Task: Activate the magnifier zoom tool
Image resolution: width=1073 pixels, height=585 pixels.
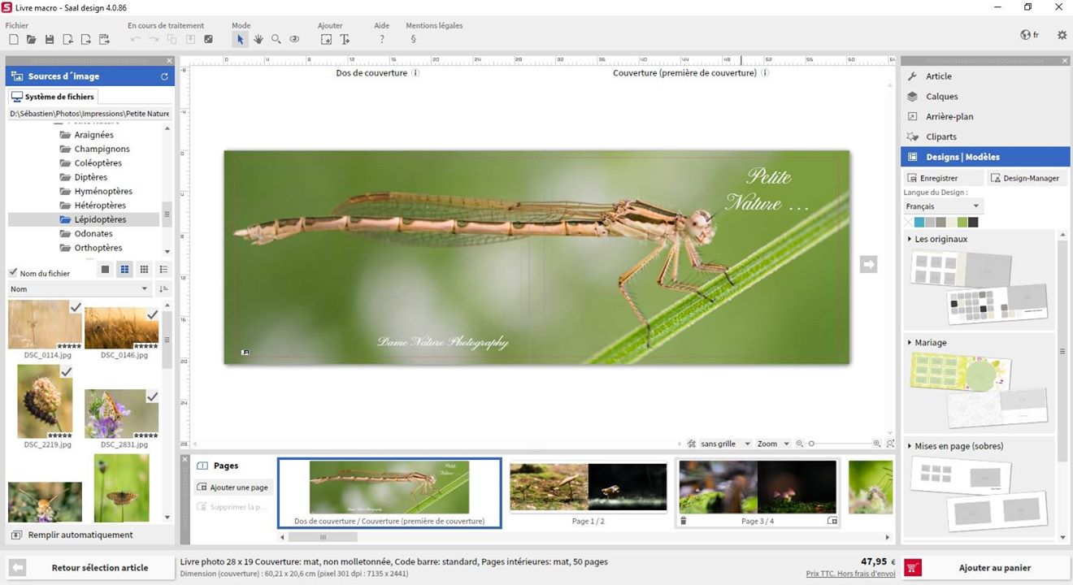Action: pos(276,39)
